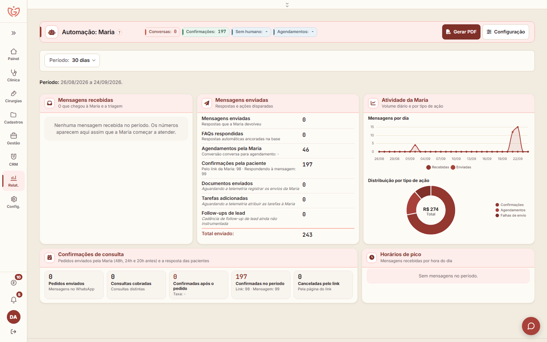547x342 pixels.
Task: Click the Confirmações de consulta calendar icon
Action: (x=50, y=258)
